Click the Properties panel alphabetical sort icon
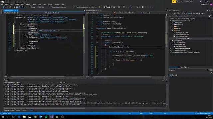213x119 pixels. click(x=173, y=75)
